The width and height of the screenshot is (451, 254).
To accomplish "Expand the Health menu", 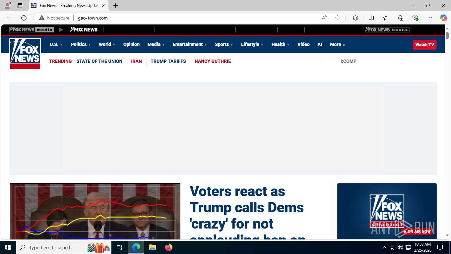I will pyautogui.click(x=280, y=44).
